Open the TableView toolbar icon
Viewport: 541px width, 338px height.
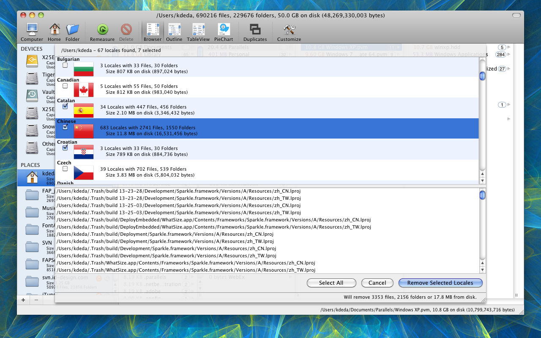pos(198,30)
